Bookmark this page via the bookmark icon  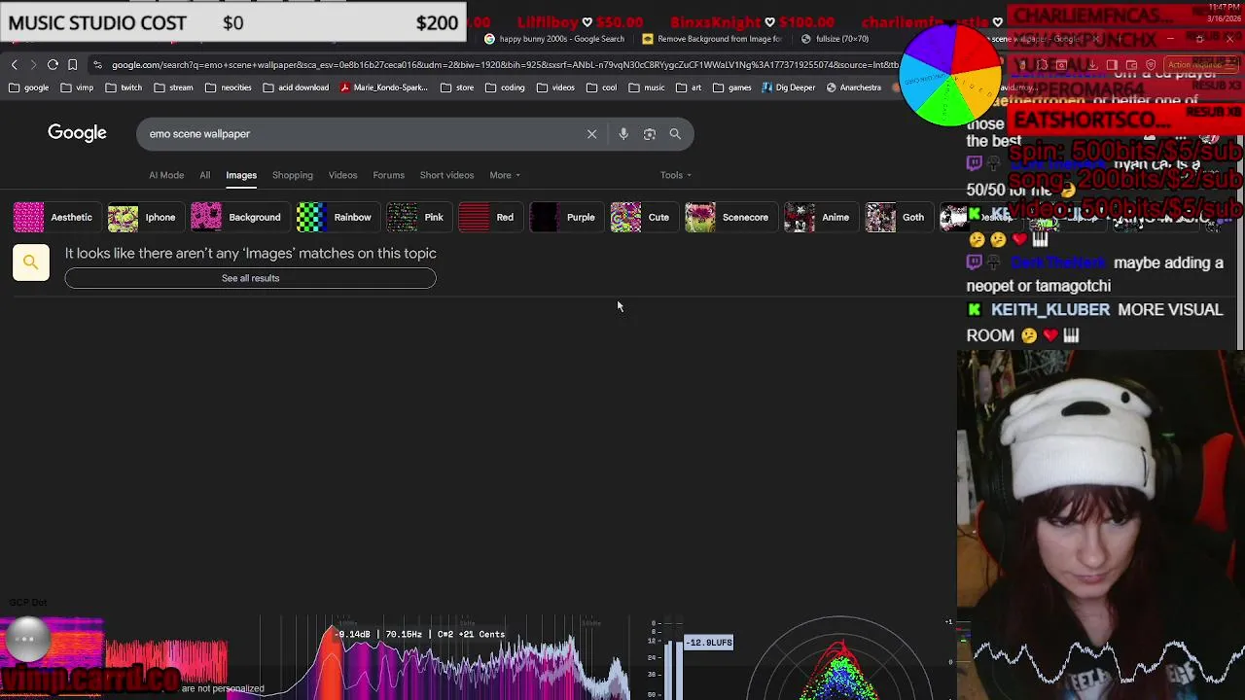click(72, 65)
